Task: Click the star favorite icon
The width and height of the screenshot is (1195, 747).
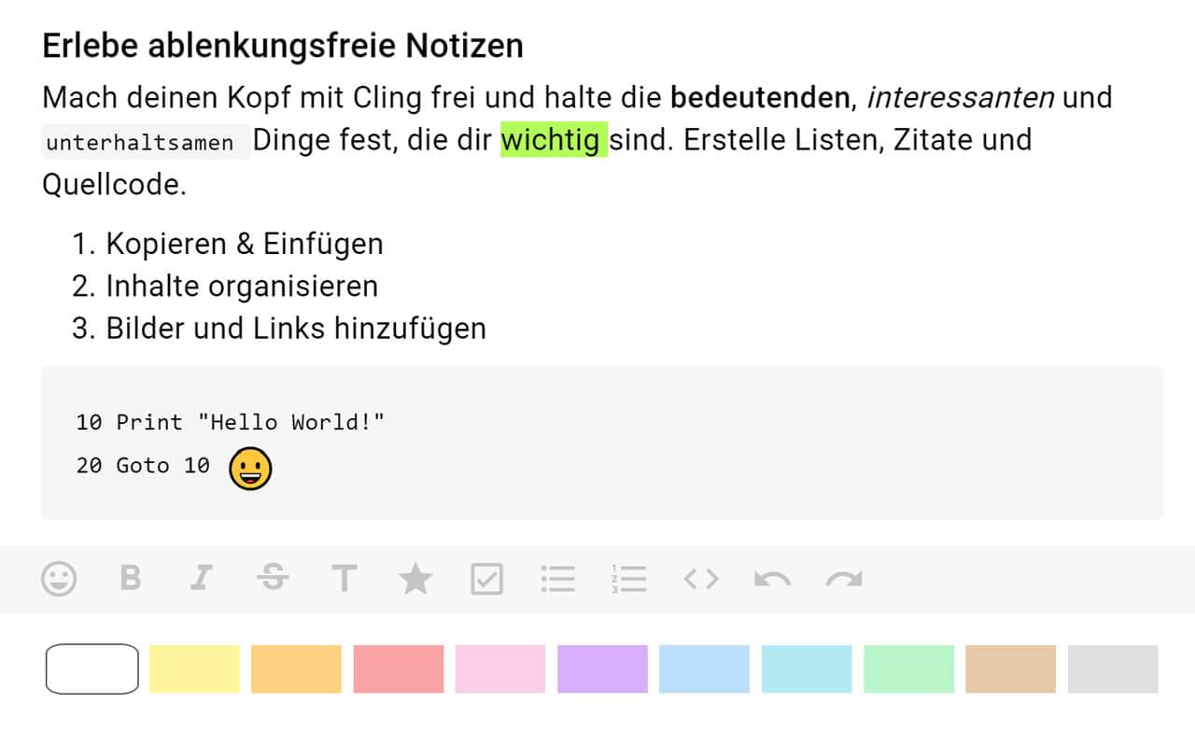Action: (x=415, y=579)
